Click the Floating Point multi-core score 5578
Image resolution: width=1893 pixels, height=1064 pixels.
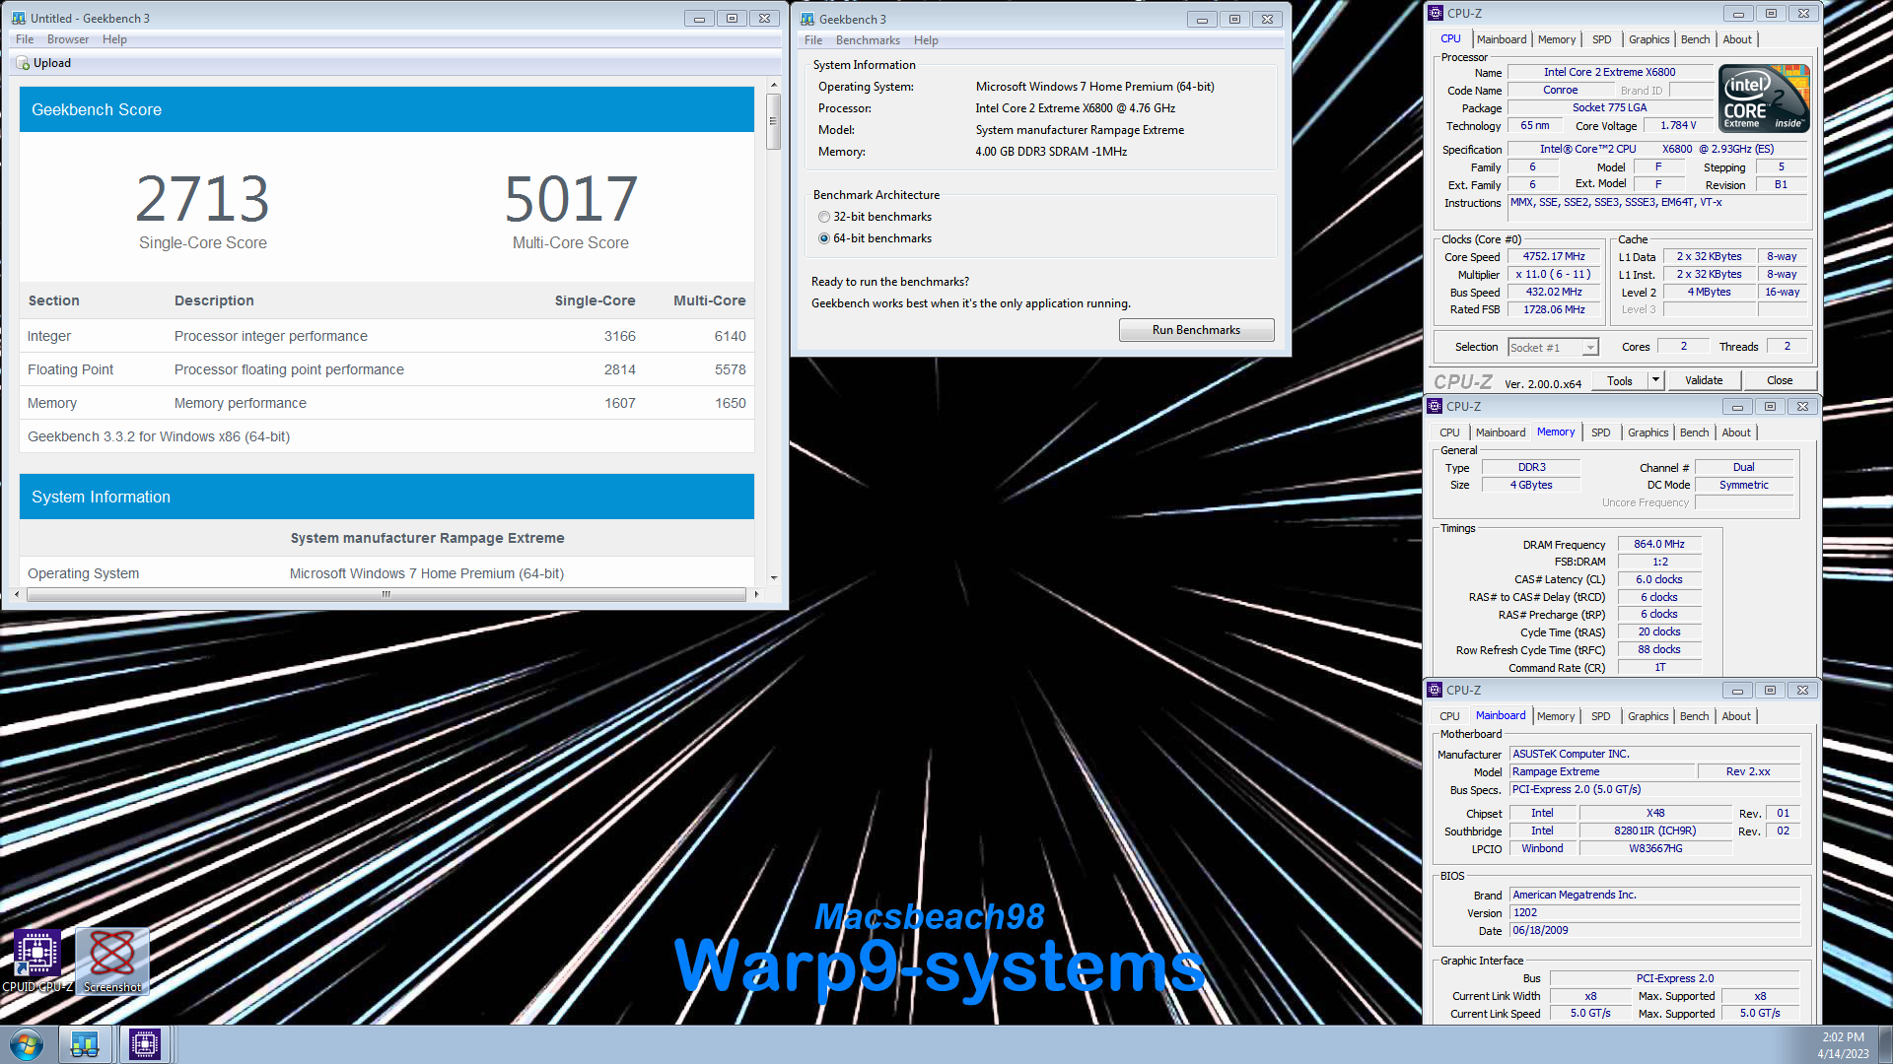coord(730,369)
